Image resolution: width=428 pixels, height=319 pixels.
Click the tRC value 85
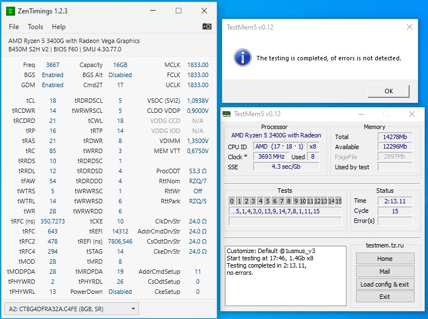pyautogui.click(x=52, y=151)
